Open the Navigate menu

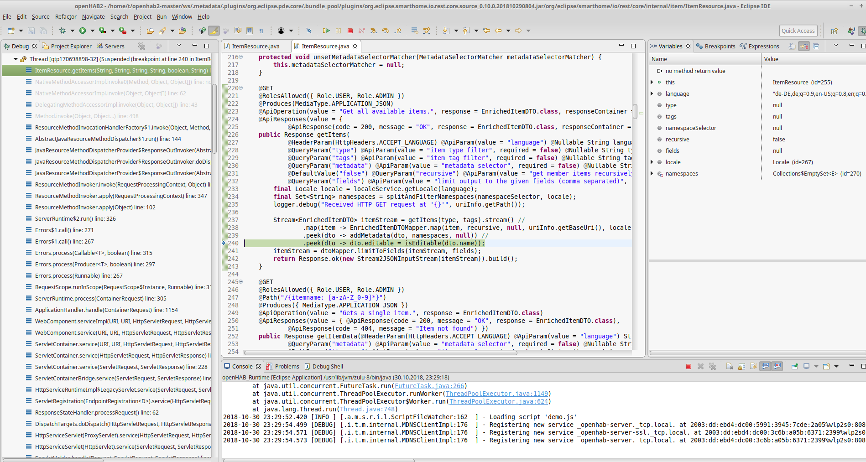93,16
